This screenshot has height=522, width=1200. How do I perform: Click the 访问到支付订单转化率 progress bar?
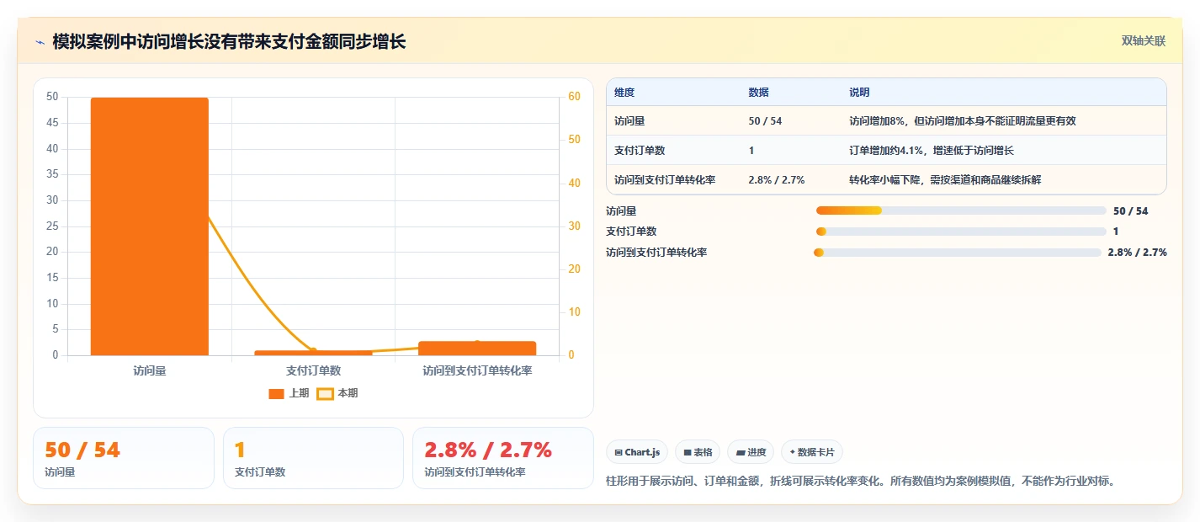[958, 253]
